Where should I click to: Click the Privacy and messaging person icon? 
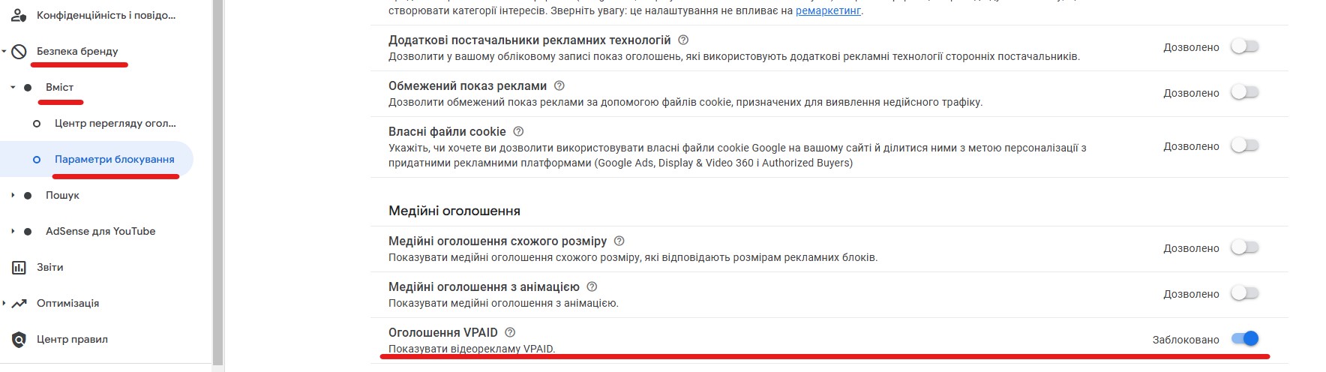pos(19,15)
